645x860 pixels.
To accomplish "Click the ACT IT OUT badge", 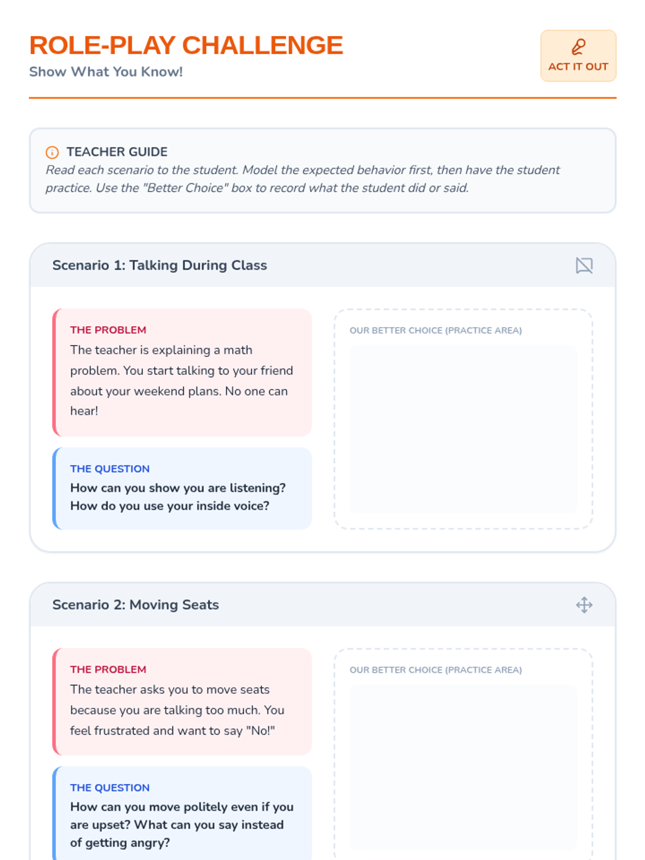I will 578,56.
